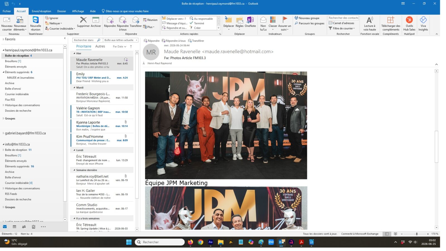
Task: Open Tasks view icon
Action: (33, 227)
